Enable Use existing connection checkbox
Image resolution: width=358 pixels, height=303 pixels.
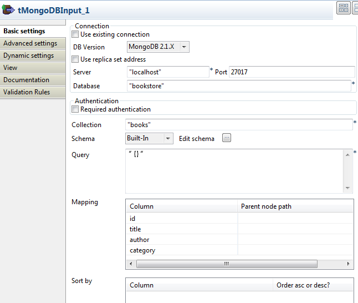76,34
